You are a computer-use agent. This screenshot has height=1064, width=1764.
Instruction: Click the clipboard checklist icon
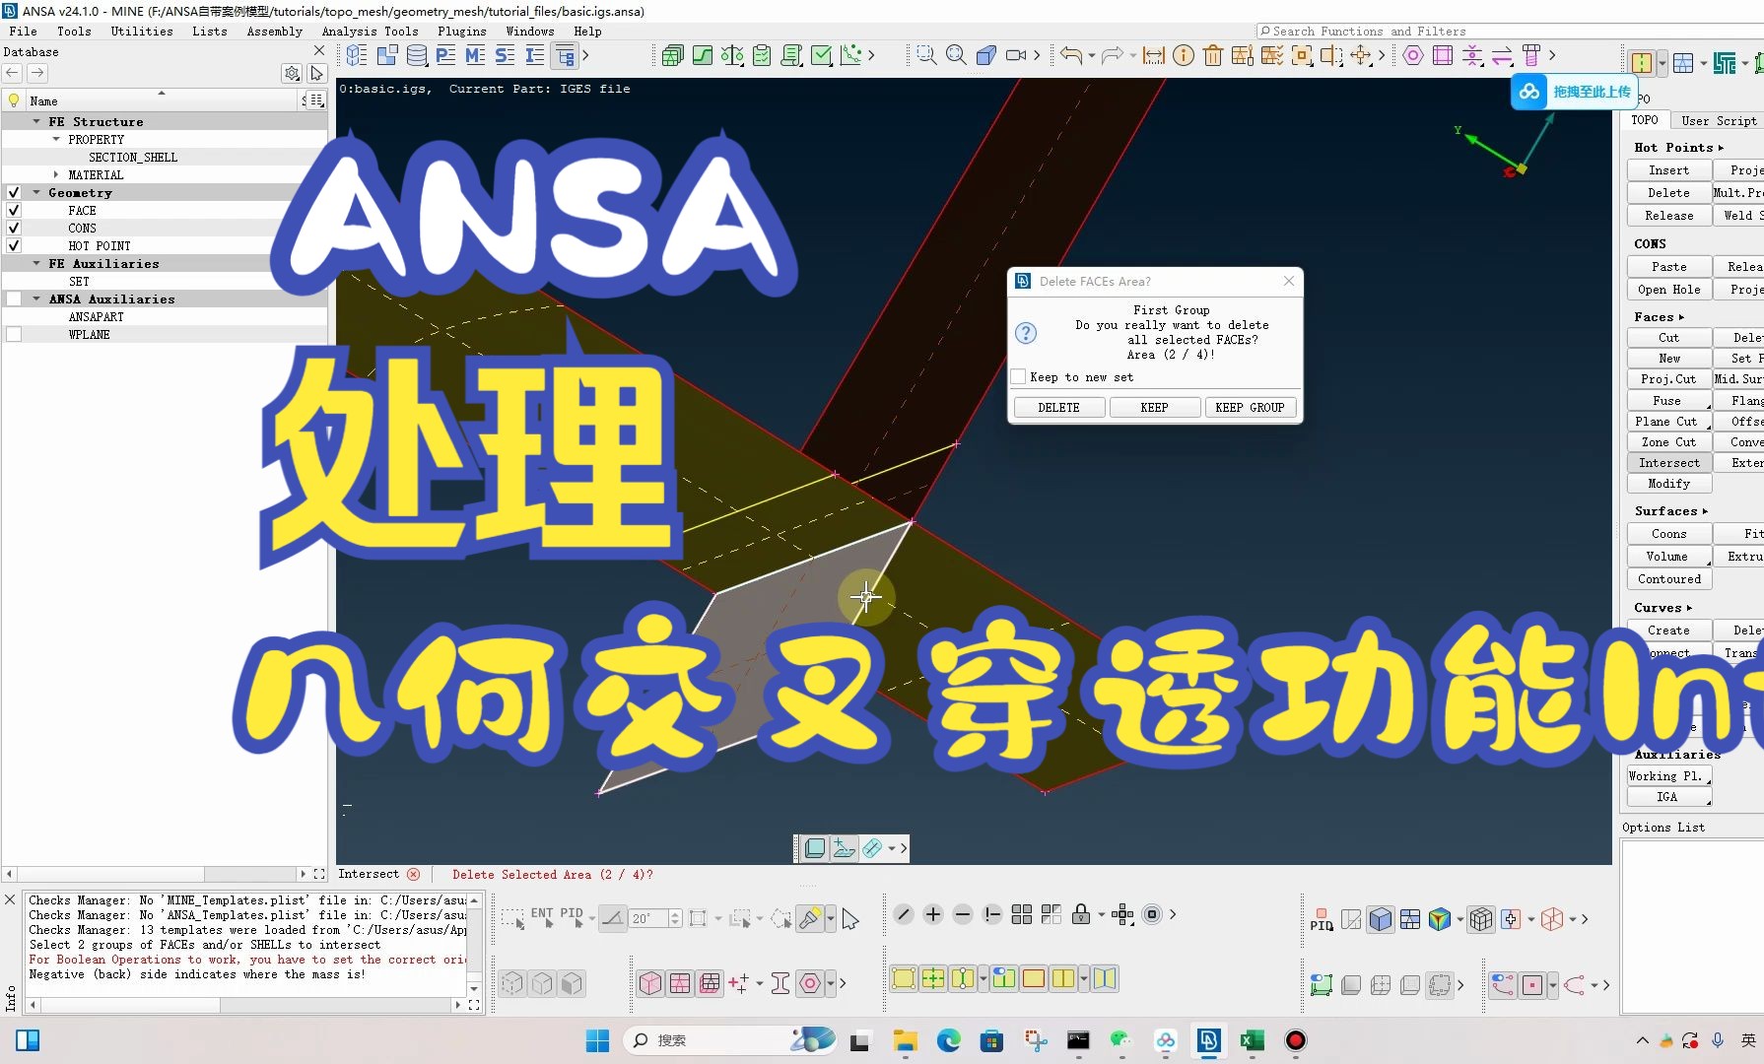tap(762, 55)
